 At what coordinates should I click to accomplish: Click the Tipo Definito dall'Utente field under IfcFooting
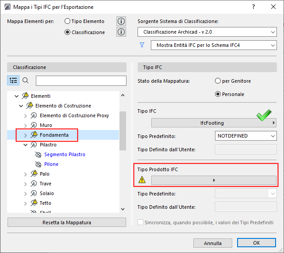[x=246, y=149]
